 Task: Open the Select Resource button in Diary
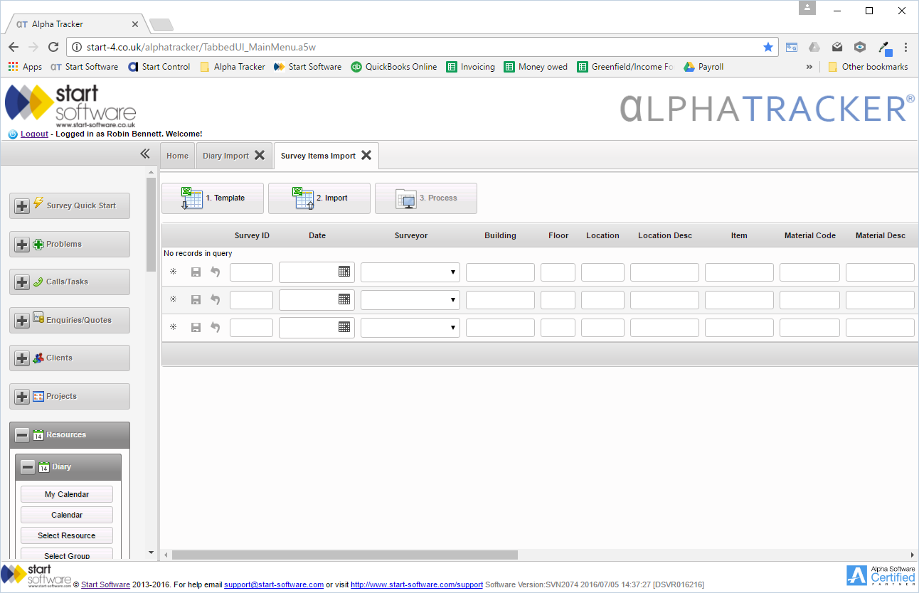(x=66, y=535)
